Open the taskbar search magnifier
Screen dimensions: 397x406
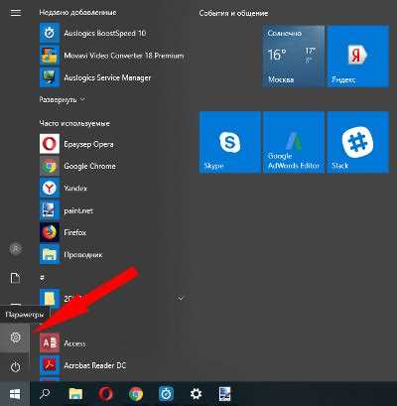coord(45,394)
